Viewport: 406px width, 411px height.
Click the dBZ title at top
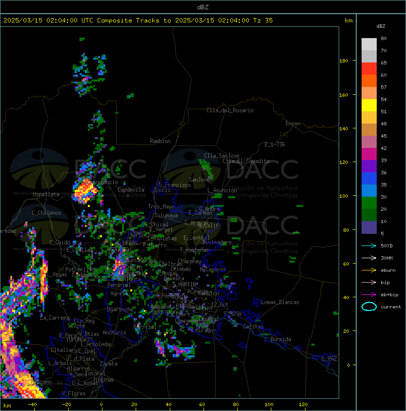coord(203,7)
